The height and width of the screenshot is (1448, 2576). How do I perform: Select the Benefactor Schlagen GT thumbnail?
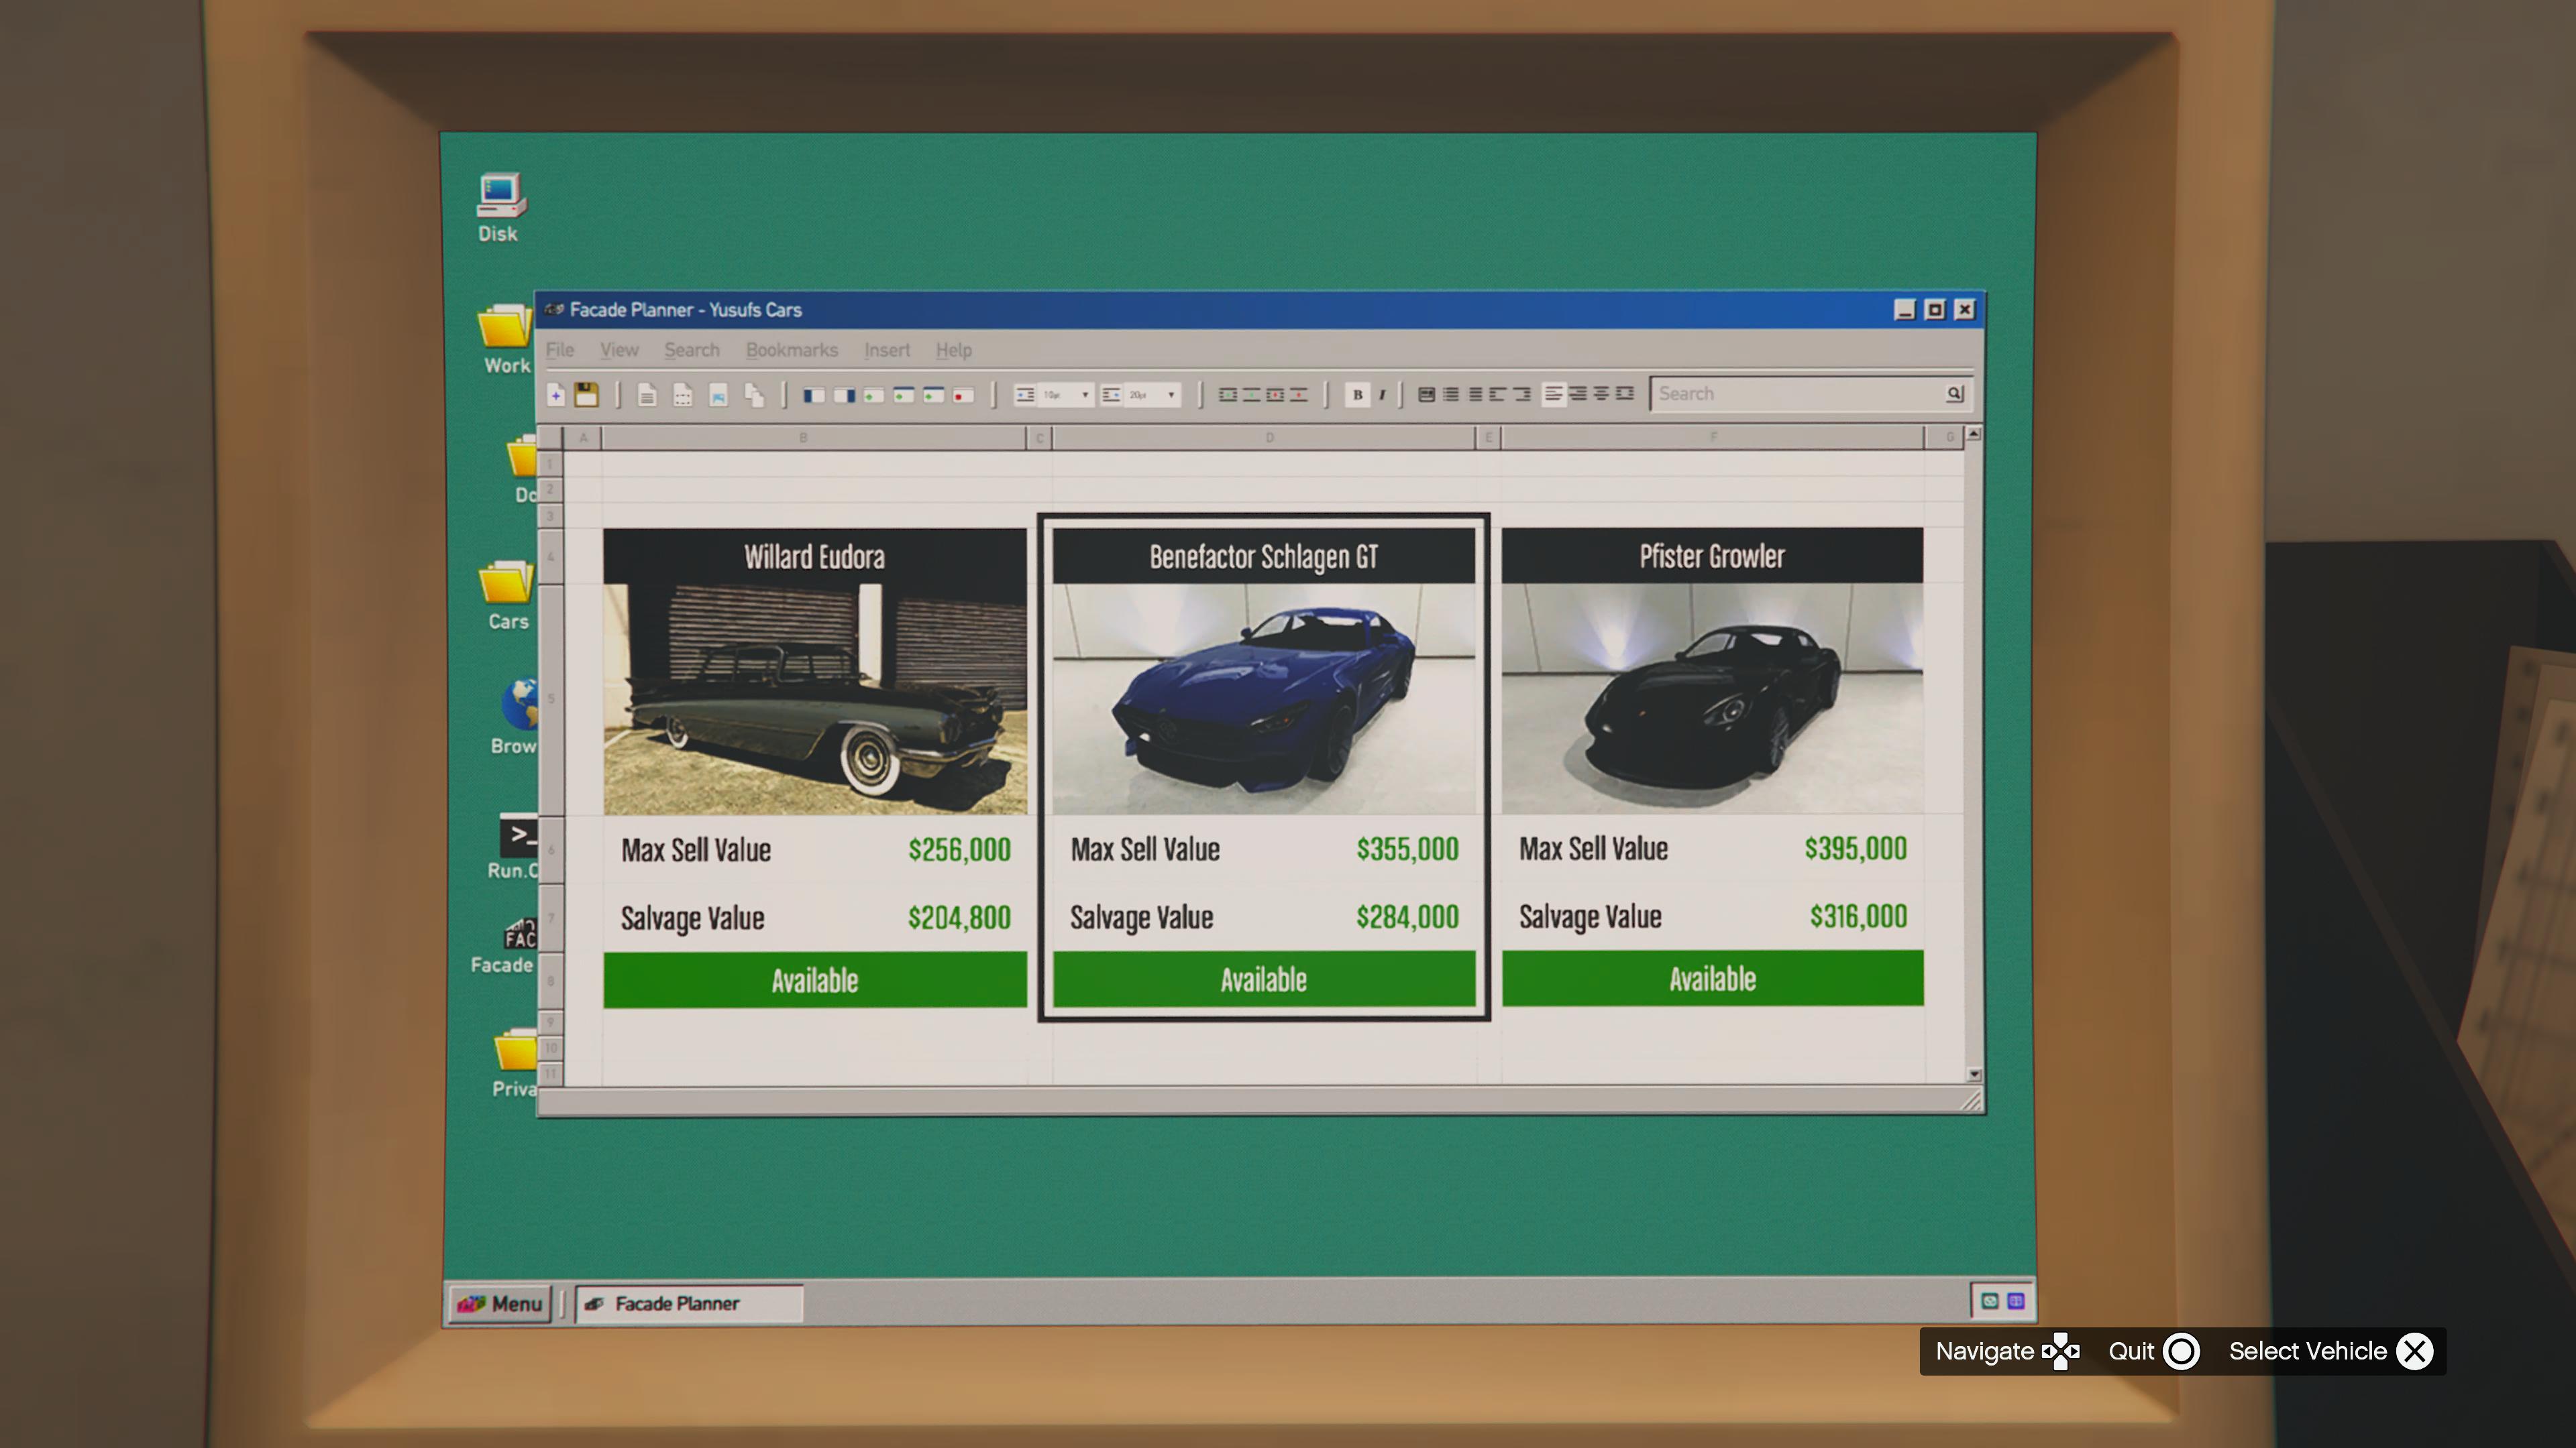click(1263, 699)
